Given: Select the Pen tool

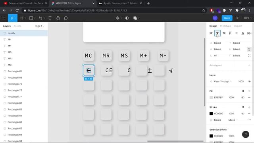Looking at the screenshot, I should pos(40,18).
